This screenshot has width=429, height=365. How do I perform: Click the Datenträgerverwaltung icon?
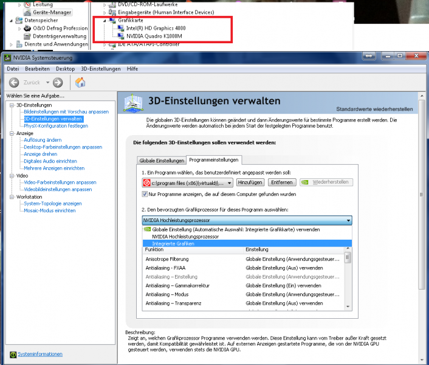[x=27, y=36]
